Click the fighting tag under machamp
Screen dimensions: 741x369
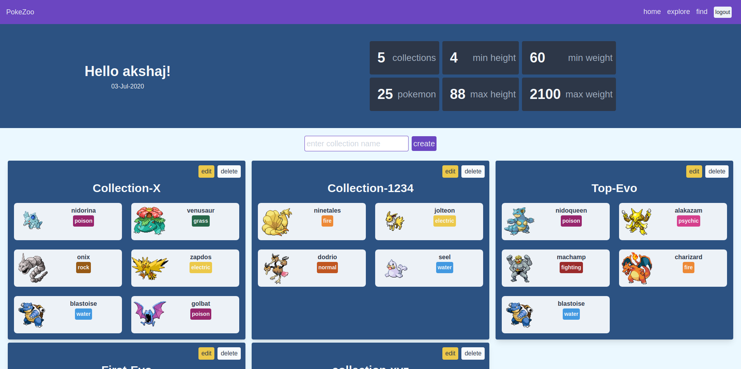(571, 268)
